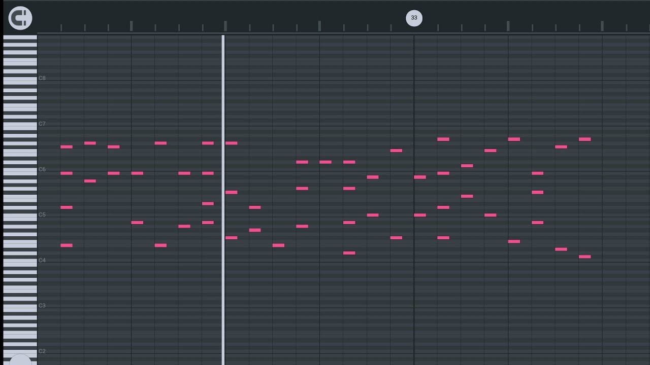Select the topmost note touching the playhead's right
Viewport: 650px width, 365px height.
232,143
